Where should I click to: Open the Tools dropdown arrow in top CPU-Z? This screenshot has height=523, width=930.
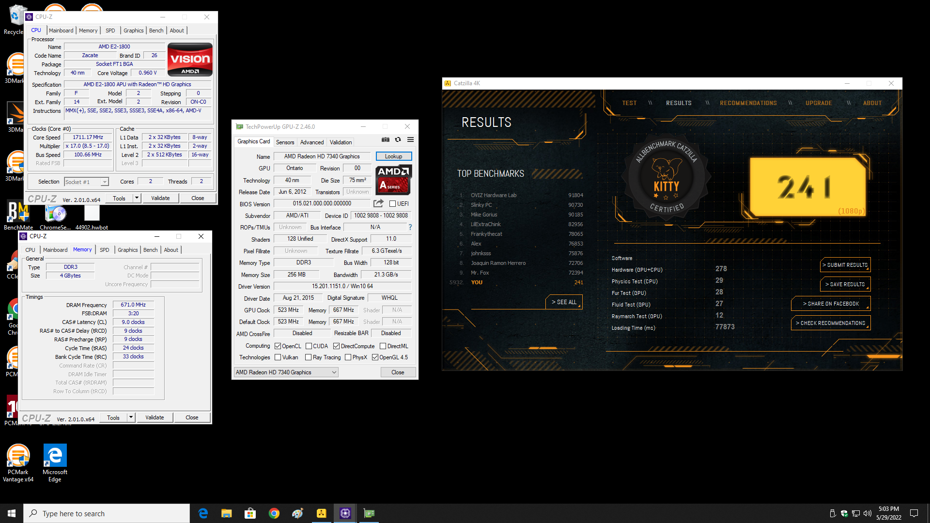[x=137, y=198]
